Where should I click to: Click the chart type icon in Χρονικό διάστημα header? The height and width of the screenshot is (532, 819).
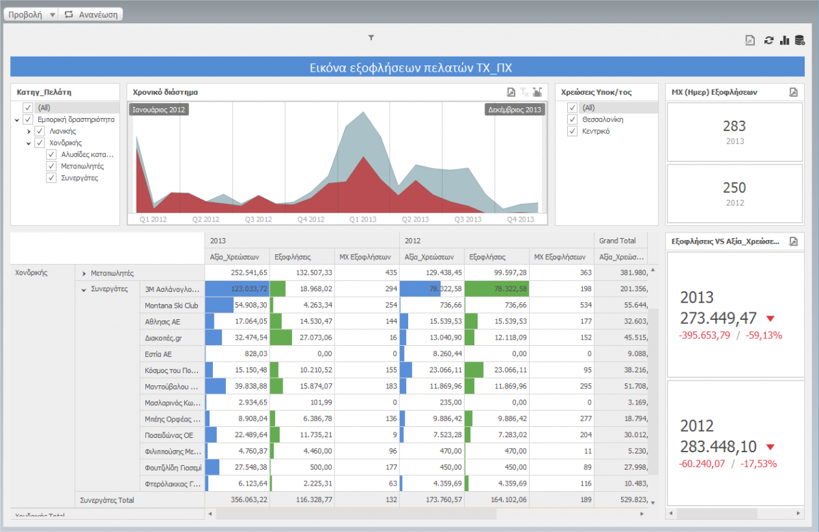point(538,93)
